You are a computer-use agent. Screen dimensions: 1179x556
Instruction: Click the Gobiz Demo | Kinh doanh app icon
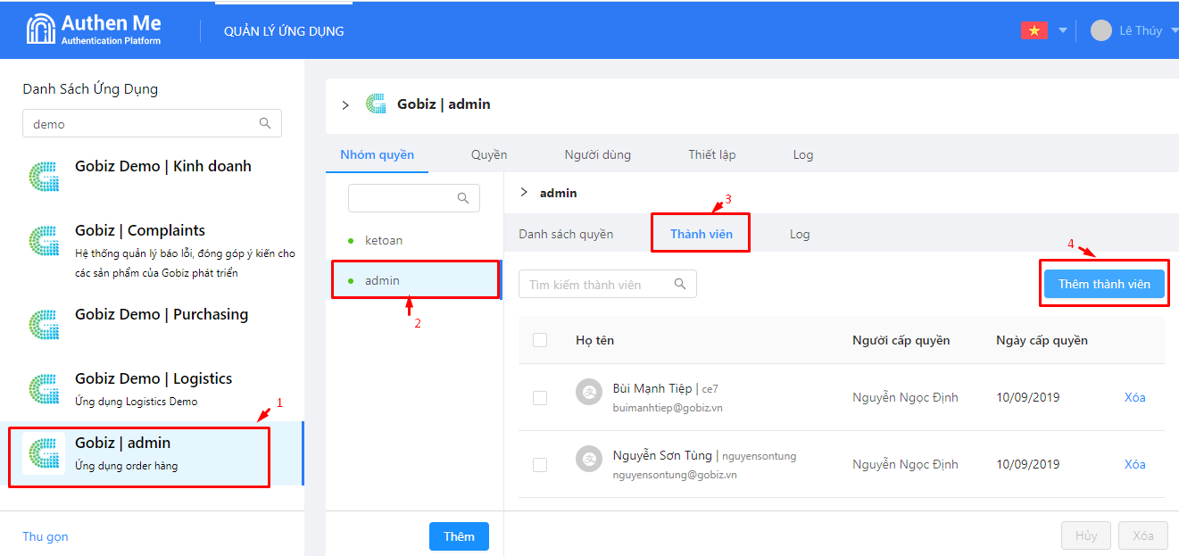click(44, 176)
